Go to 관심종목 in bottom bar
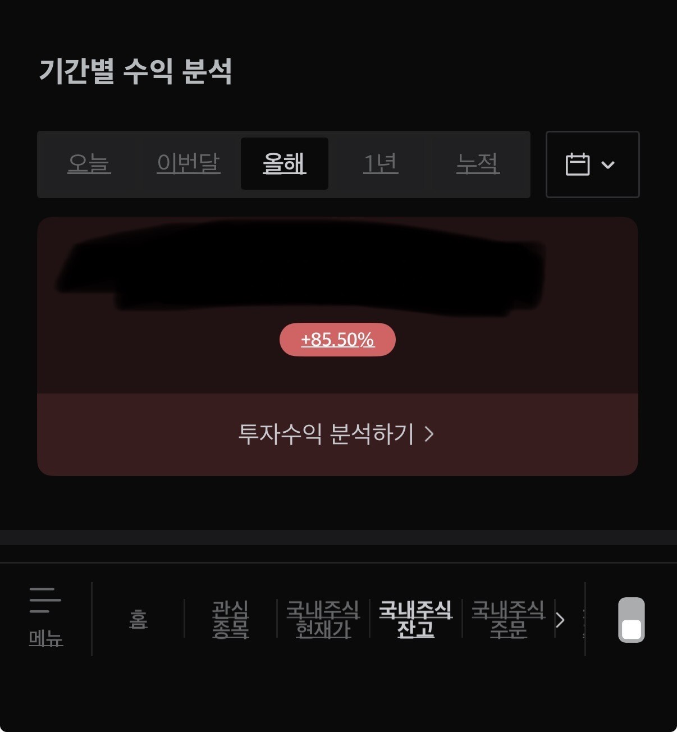677x732 pixels. [230, 620]
